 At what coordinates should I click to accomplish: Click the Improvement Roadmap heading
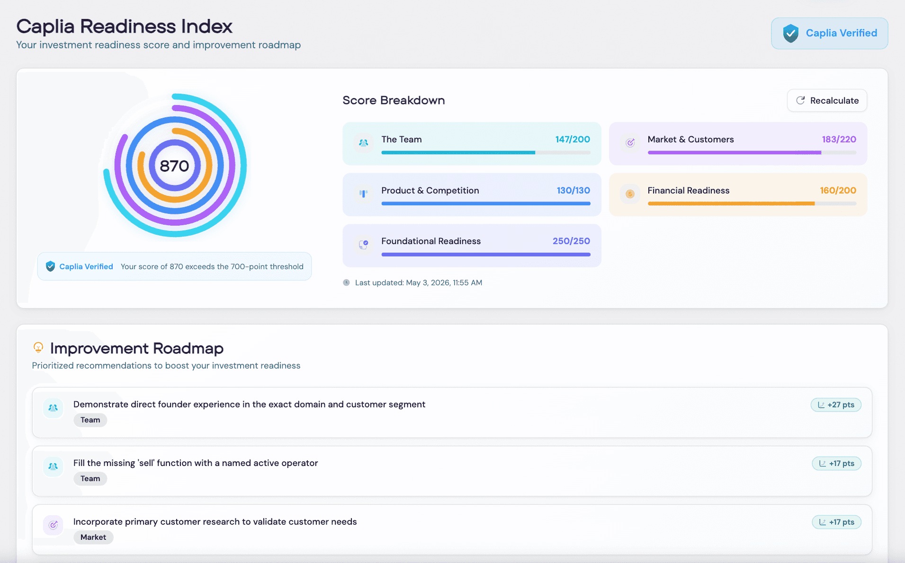[x=137, y=348]
